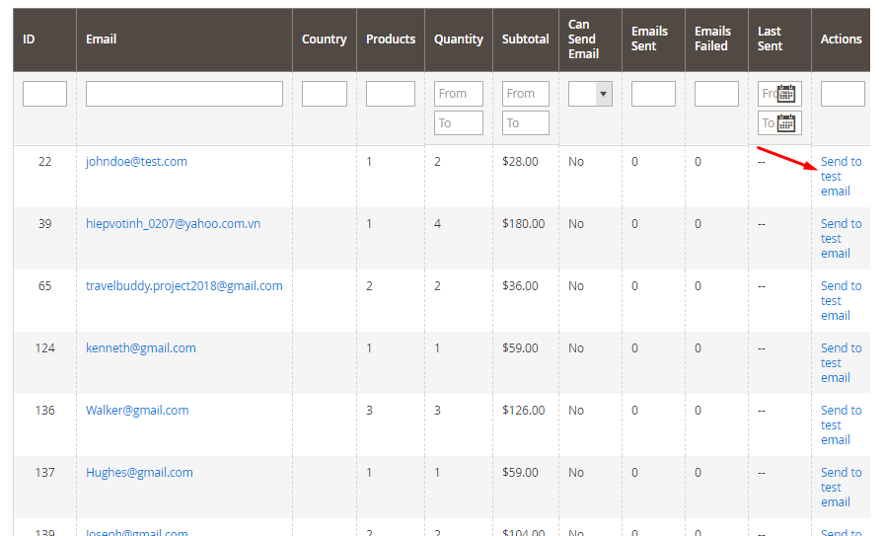Open the hiepvotinh_0207@yahoo.com.vn email link
The image size is (884, 536).
coord(173,224)
